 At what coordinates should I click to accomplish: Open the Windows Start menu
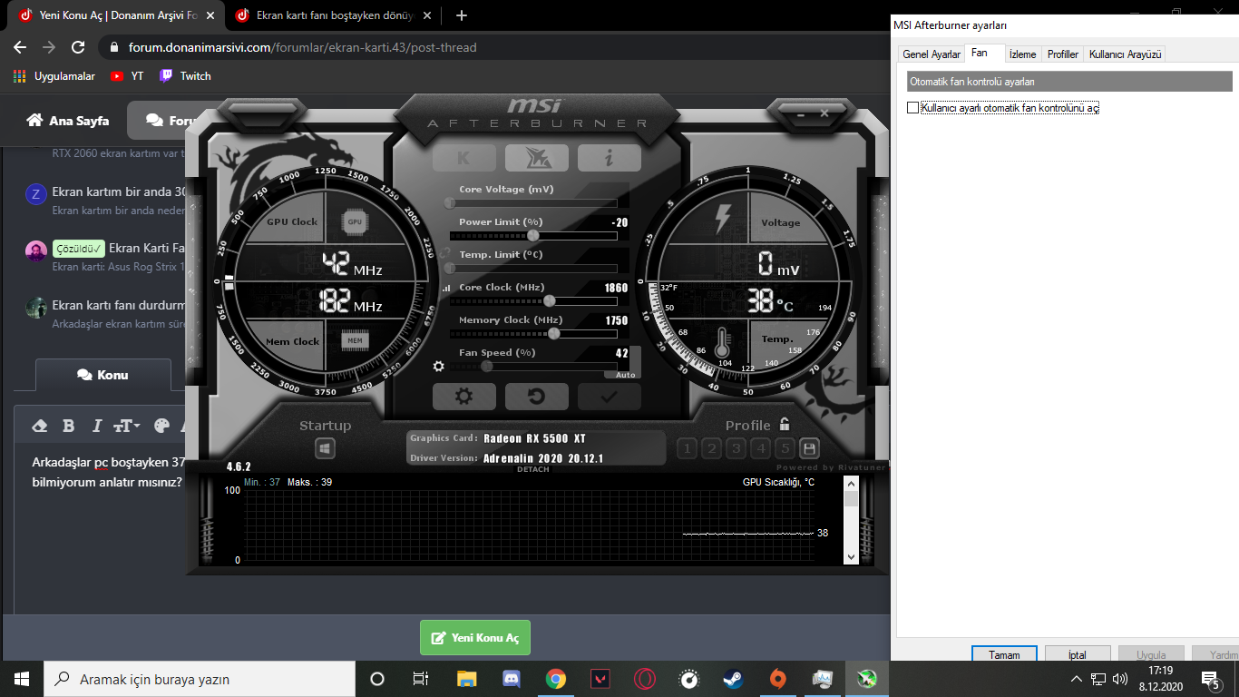(x=22, y=679)
